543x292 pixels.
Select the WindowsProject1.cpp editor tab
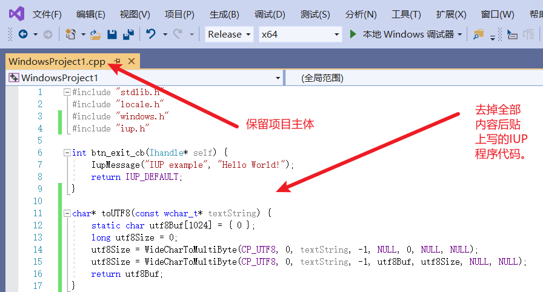point(57,62)
